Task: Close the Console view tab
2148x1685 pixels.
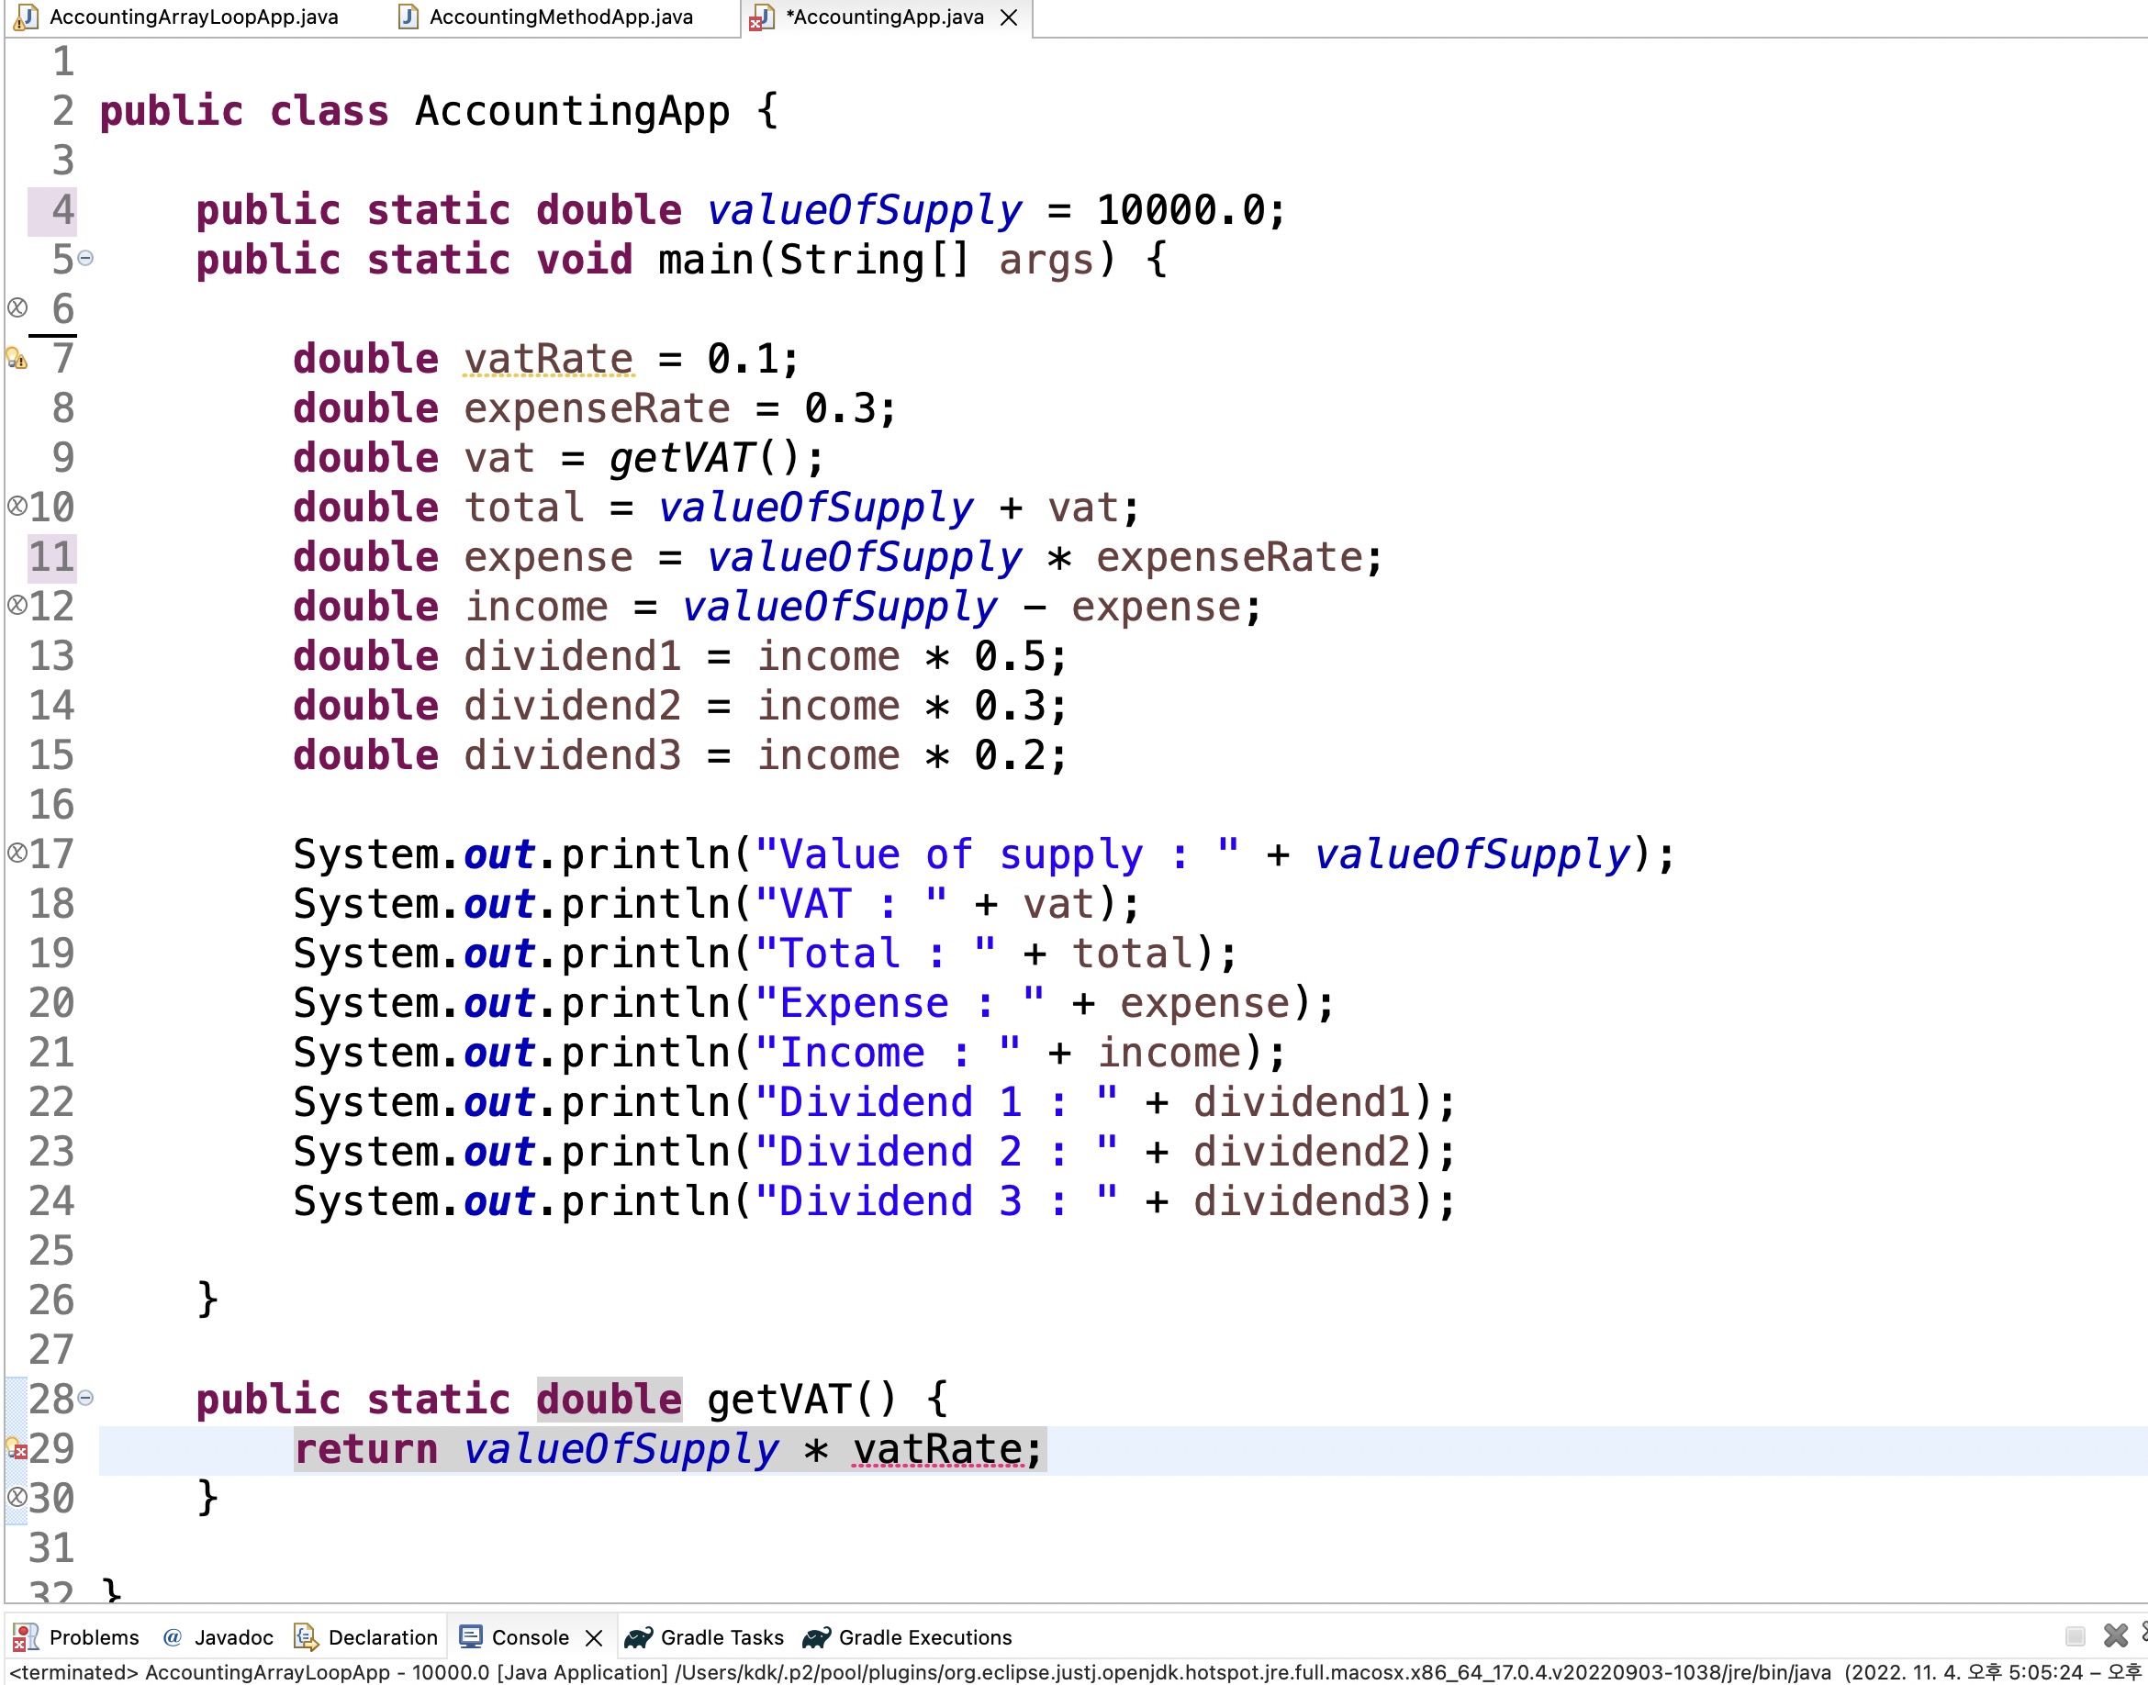Action: (x=594, y=1637)
